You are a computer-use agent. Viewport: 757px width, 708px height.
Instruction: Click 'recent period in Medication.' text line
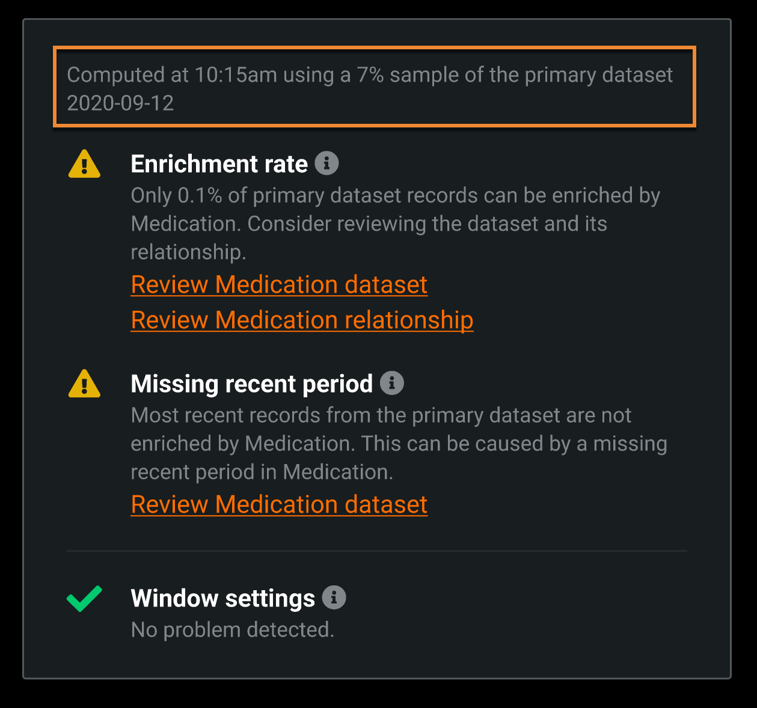[x=262, y=472]
